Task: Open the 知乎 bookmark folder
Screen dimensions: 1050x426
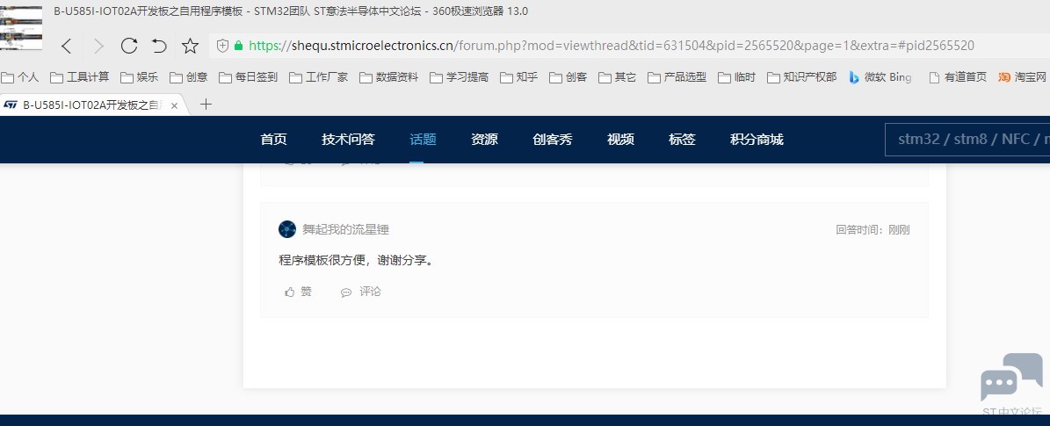Action: [x=519, y=77]
